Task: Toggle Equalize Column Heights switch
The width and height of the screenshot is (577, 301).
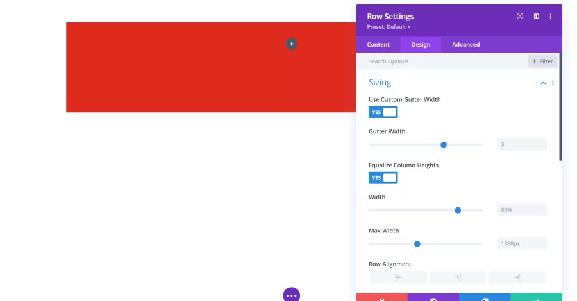Action: [383, 178]
